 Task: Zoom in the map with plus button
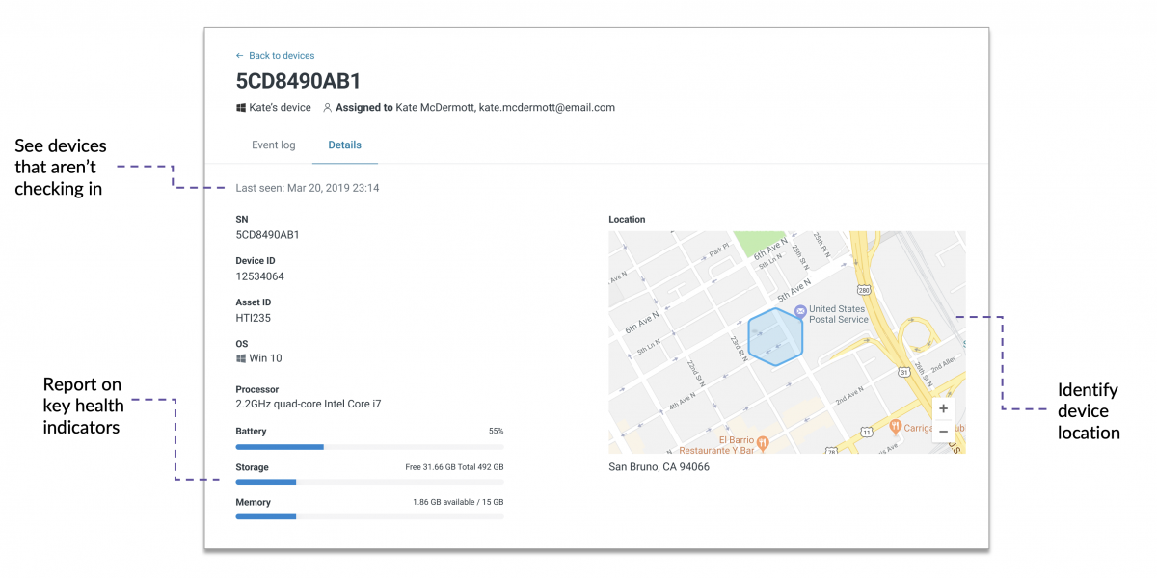pyautogui.click(x=943, y=408)
